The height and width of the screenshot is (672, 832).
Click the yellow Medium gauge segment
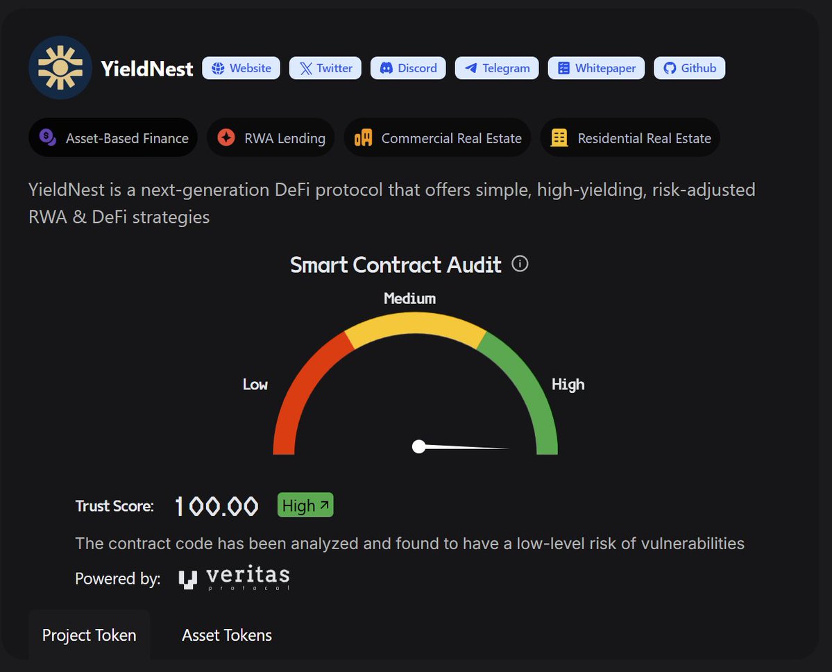[416, 324]
